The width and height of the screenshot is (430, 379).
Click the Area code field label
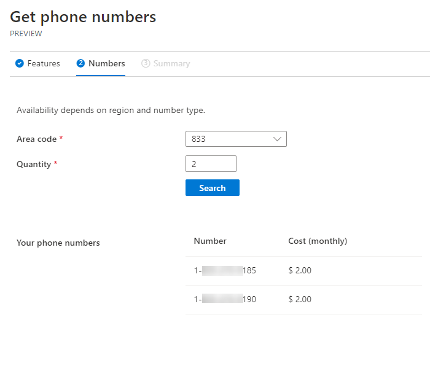[37, 139]
